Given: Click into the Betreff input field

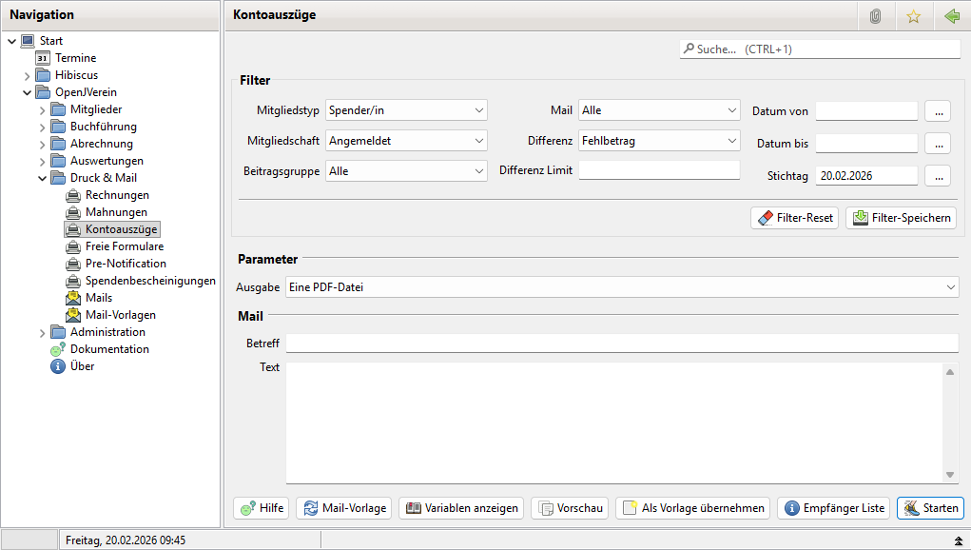Looking at the screenshot, I should click(622, 343).
